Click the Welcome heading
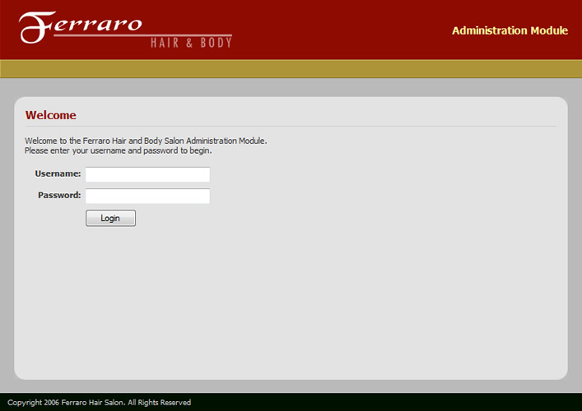The image size is (582, 411). [51, 115]
